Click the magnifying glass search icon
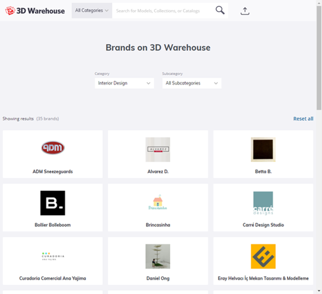The height and width of the screenshot is (294, 322). 220,10
